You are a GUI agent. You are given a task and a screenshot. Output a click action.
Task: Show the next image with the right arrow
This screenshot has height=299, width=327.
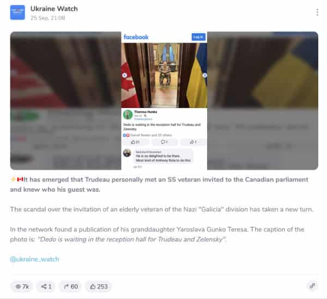coord(204,75)
